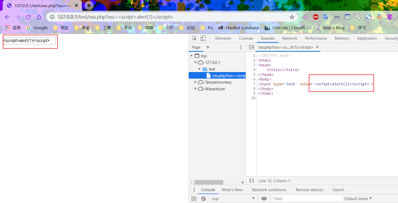Clear the console
The image size is (398, 203).
pos(203,199)
